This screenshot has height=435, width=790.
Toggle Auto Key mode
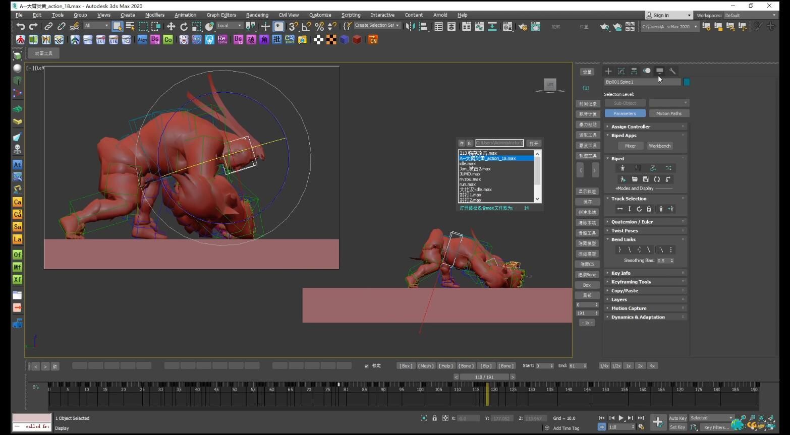pyautogui.click(x=678, y=418)
